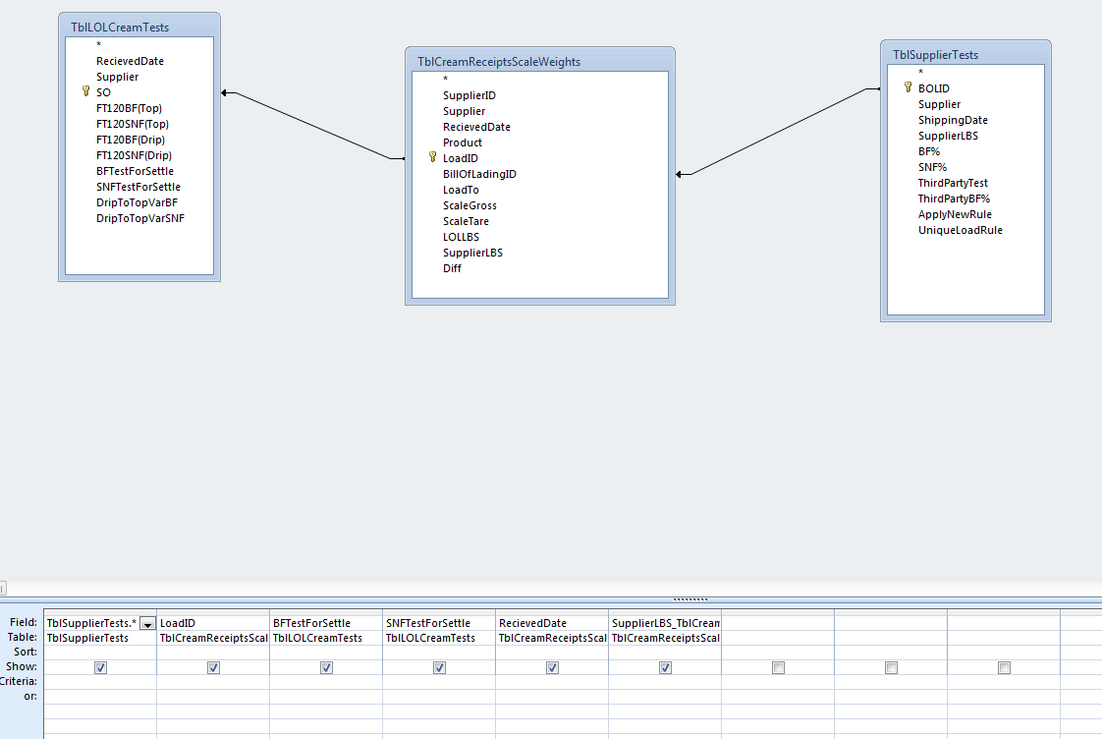Select the ScaleGross field
Viewport: 1102px width, 739px height.
click(x=469, y=205)
